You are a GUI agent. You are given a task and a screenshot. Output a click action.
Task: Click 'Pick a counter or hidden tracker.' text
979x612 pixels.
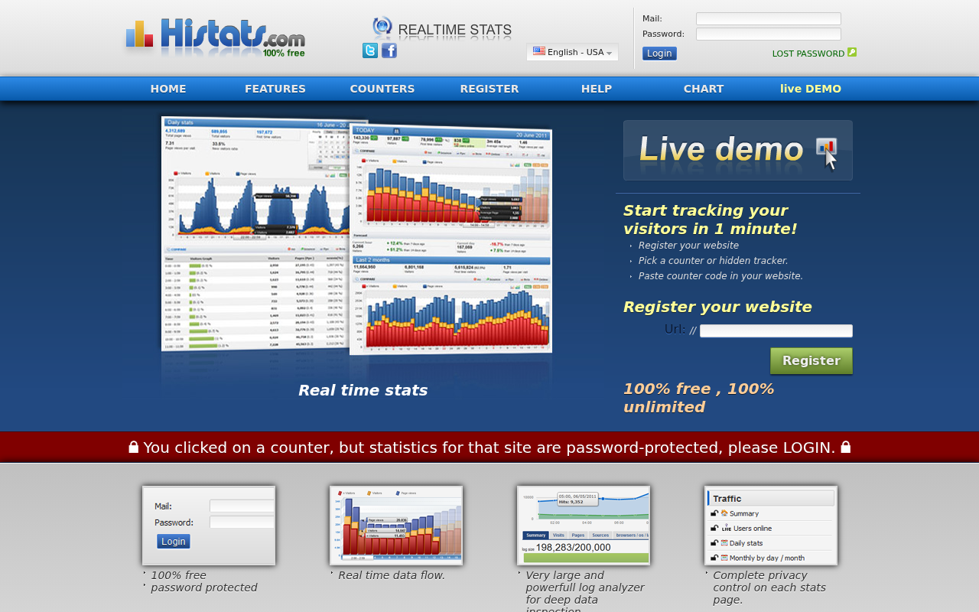(x=714, y=261)
